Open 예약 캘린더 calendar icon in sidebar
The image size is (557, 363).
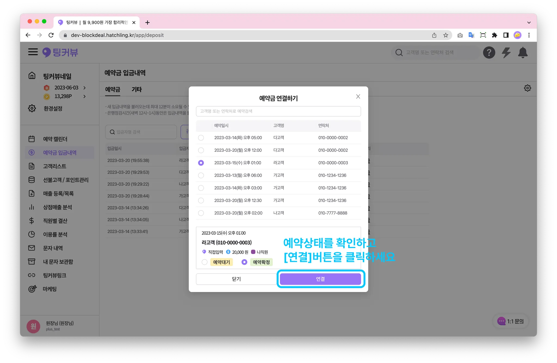click(32, 139)
